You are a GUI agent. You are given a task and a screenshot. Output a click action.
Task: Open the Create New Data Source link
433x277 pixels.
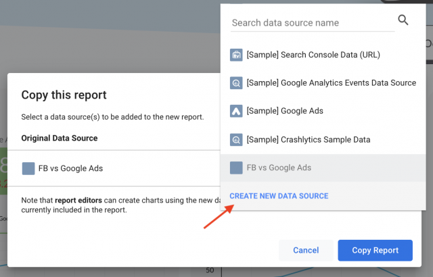click(x=279, y=196)
